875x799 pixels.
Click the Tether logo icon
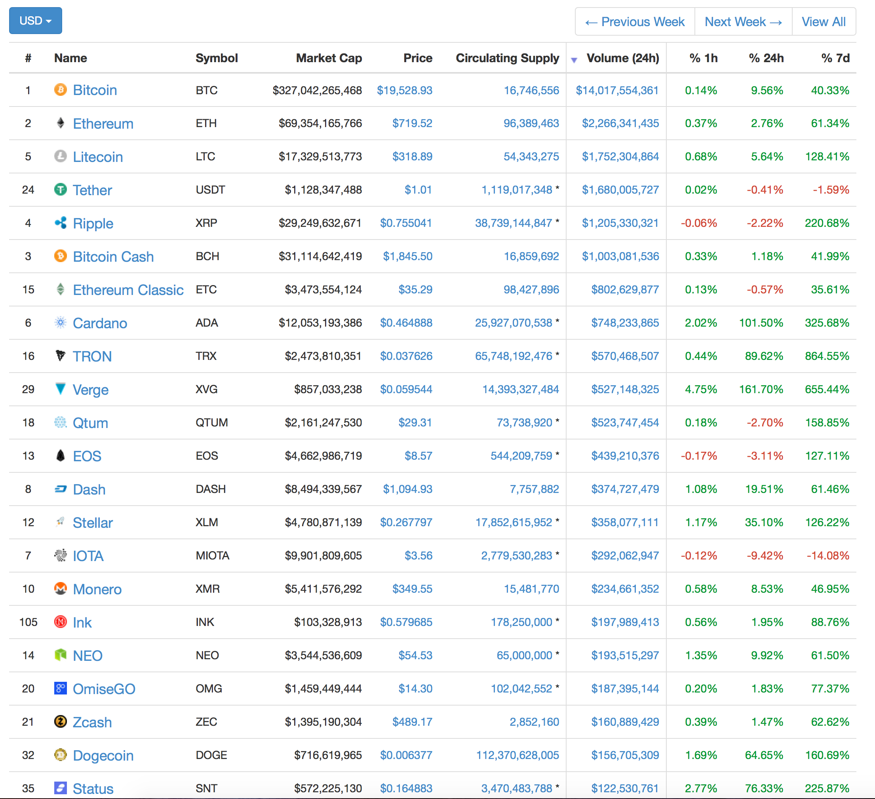tap(60, 190)
